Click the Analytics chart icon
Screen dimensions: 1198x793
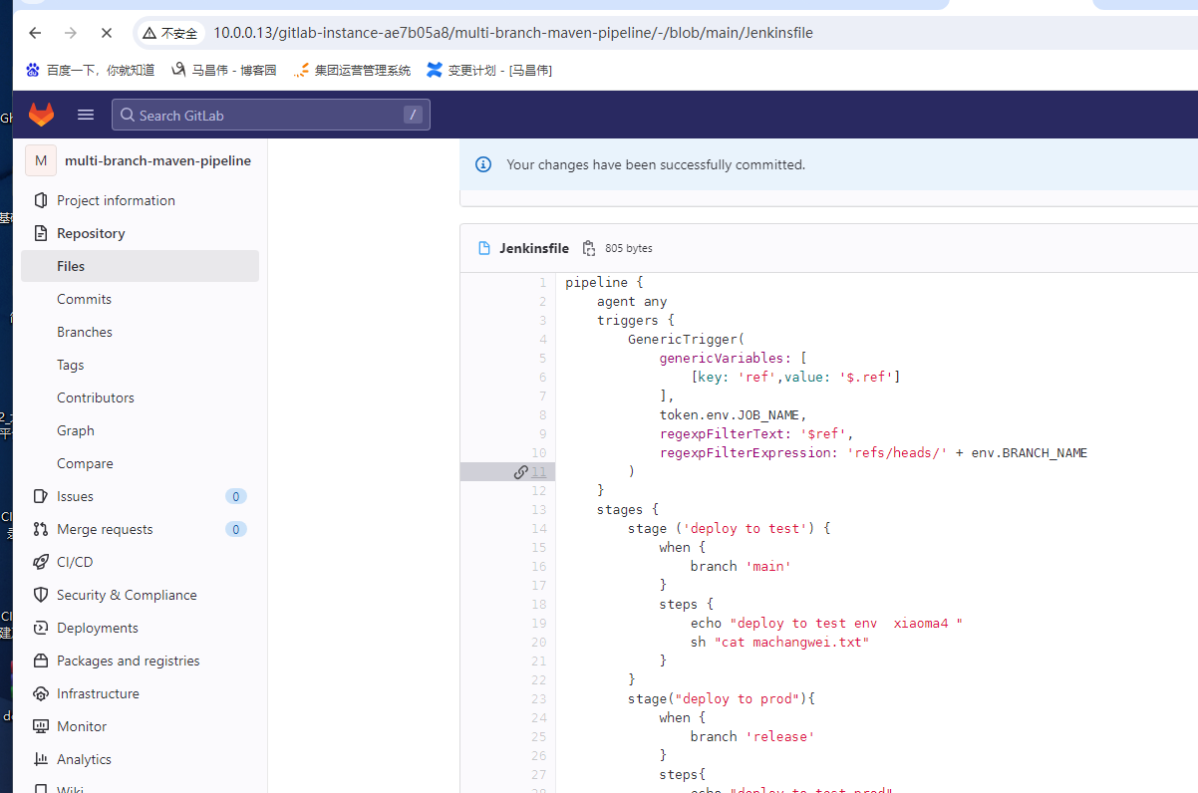(41, 759)
